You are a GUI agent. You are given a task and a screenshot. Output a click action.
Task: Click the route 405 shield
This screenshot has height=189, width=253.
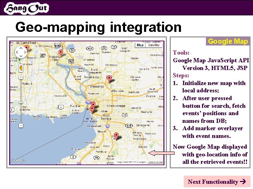click(x=57, y=45)
